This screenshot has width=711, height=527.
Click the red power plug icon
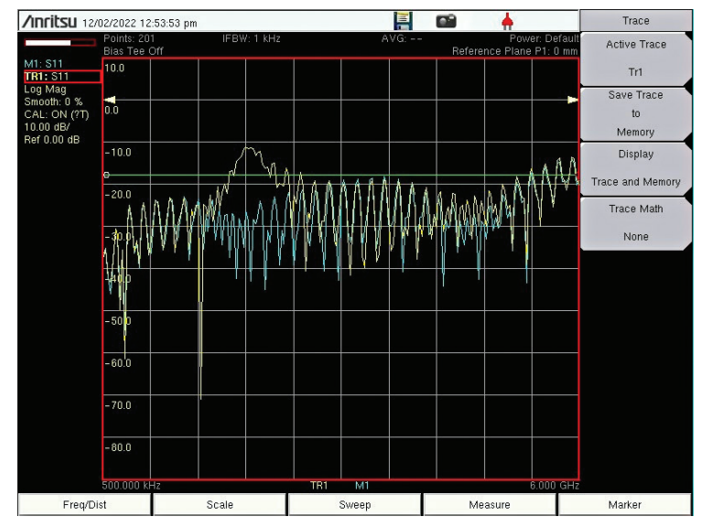point(508,21)
